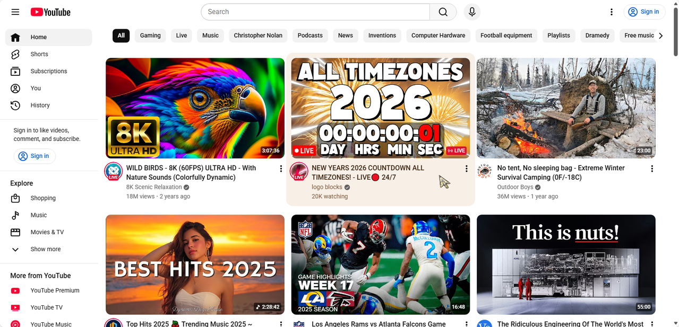The width and height of the screenshot is (679, 327).
Task: Open the logo blocks channel avatar
Action: (x=299, y=172)
